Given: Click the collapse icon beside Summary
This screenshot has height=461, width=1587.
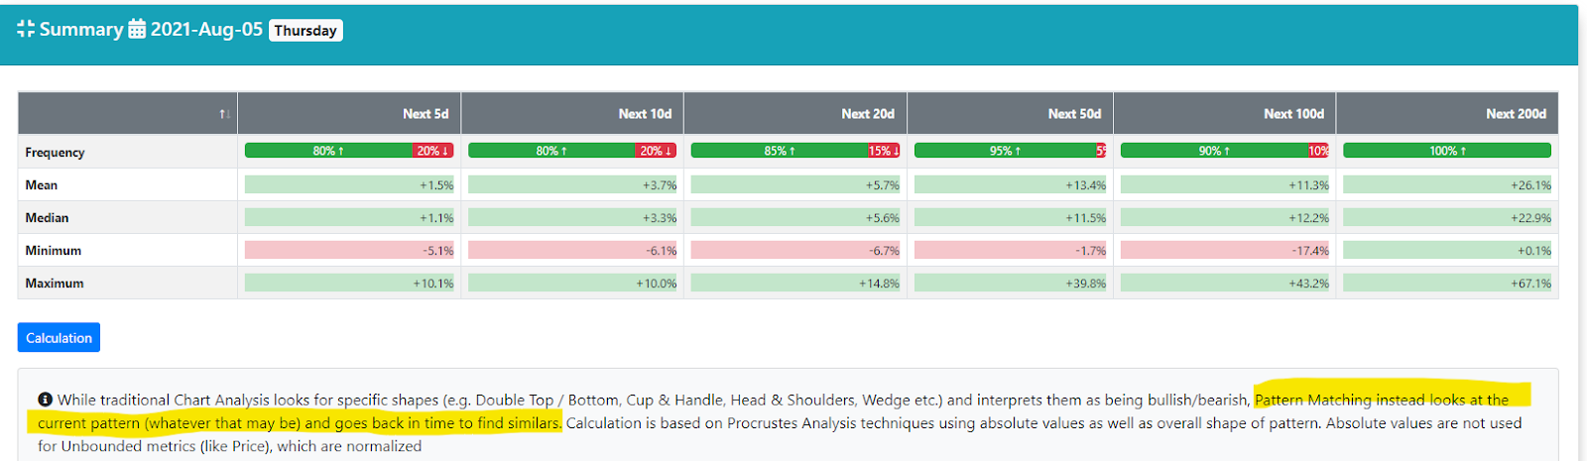Looking at the screenshot, I should (x=26, y=30).
